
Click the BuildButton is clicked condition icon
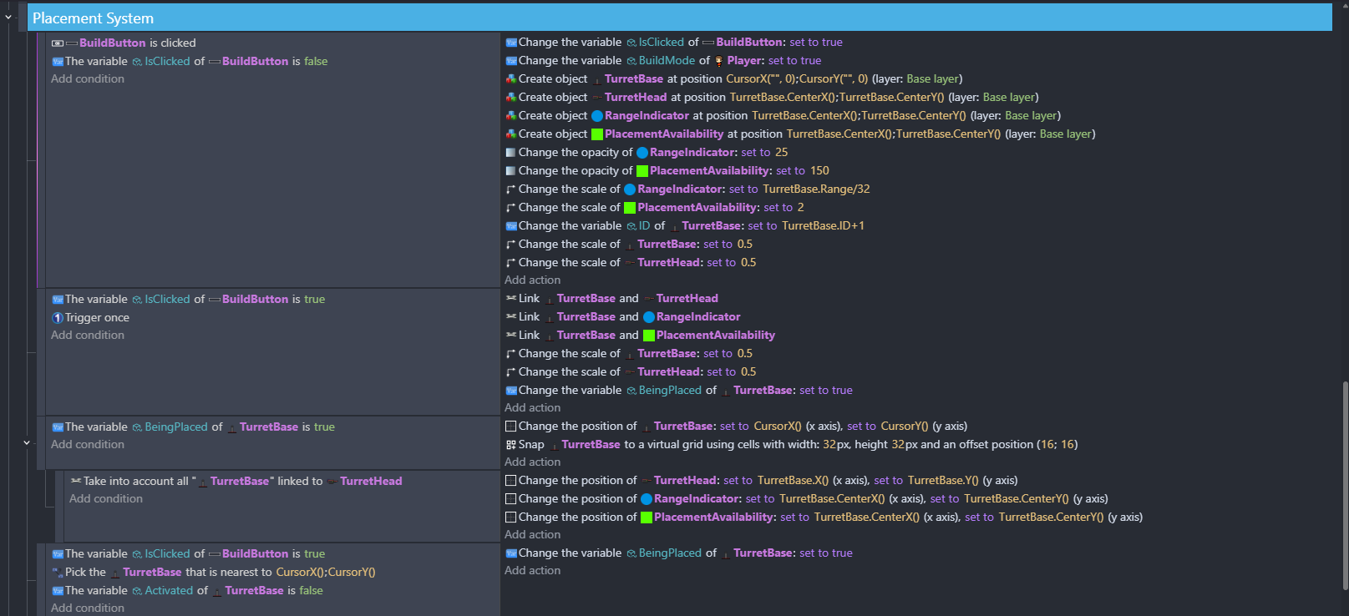[58, 43]
